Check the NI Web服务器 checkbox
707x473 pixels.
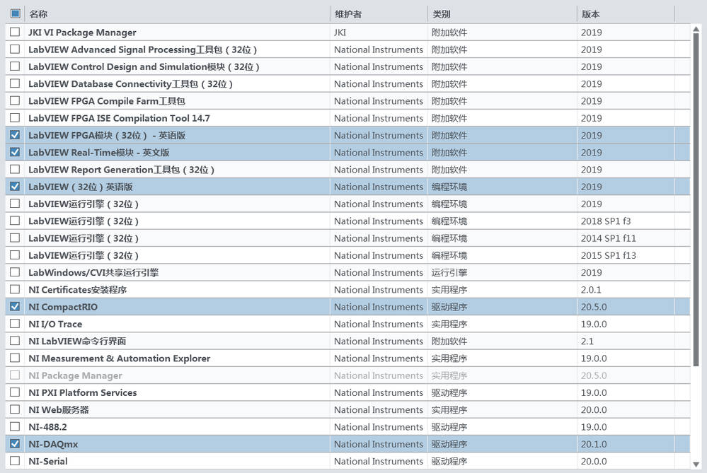tap(15, 409)
